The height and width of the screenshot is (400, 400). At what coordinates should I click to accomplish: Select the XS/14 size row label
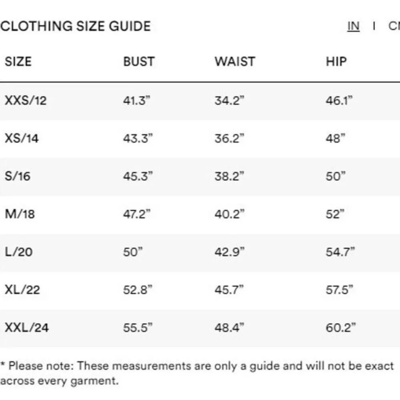(22, 138)
